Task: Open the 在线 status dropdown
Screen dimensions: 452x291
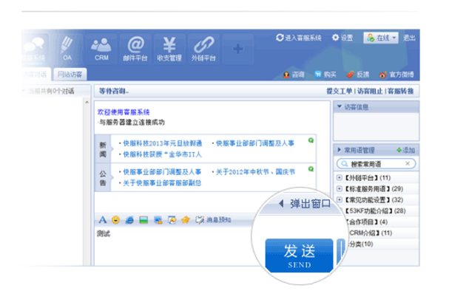Action: pos(381,38)
